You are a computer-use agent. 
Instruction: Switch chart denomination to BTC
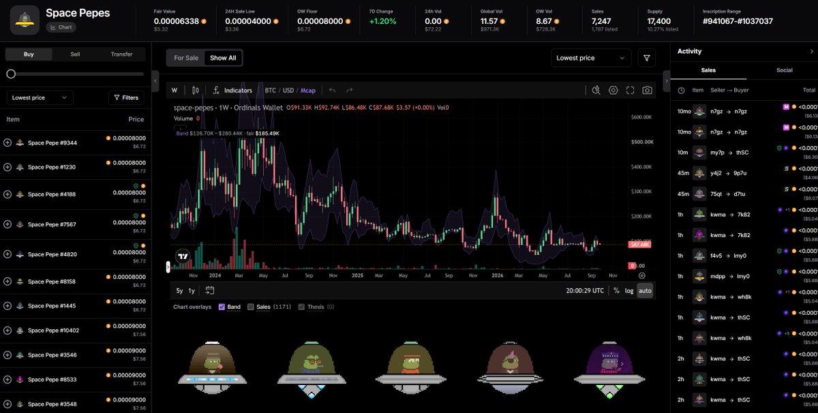(x=271, y=90)
